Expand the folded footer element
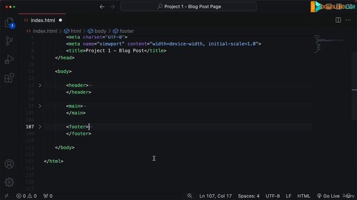357x200 pixels. 40,127
